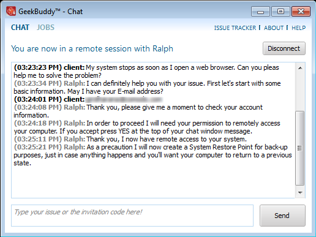
Task: Maximize the GeekBuddy chat window
Action: (280, 12)
